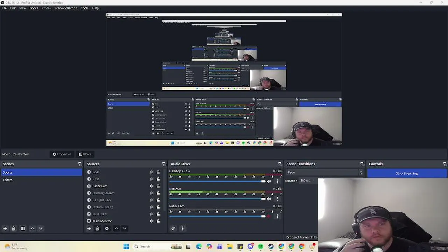
Task: Show the Goal source with its eye icon
Action: pos(152,172)
